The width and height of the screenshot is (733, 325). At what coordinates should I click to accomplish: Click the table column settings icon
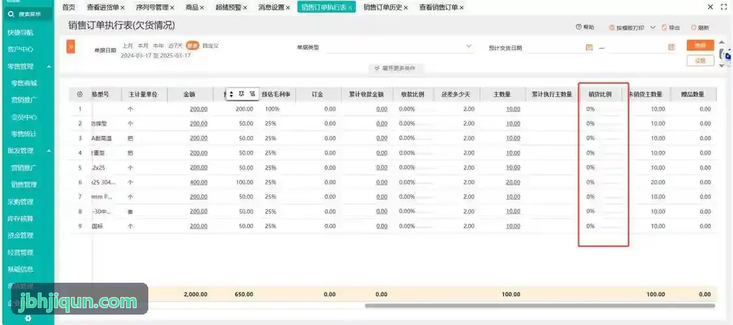pos(79,94)
